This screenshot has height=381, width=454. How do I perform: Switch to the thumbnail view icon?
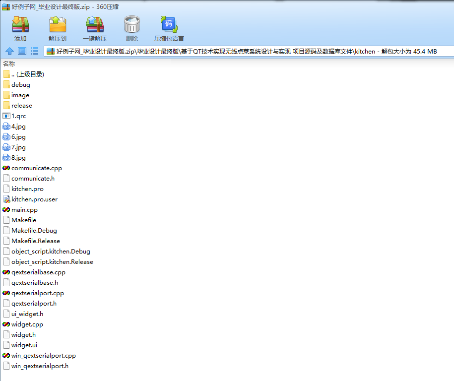tap(22, 51)
